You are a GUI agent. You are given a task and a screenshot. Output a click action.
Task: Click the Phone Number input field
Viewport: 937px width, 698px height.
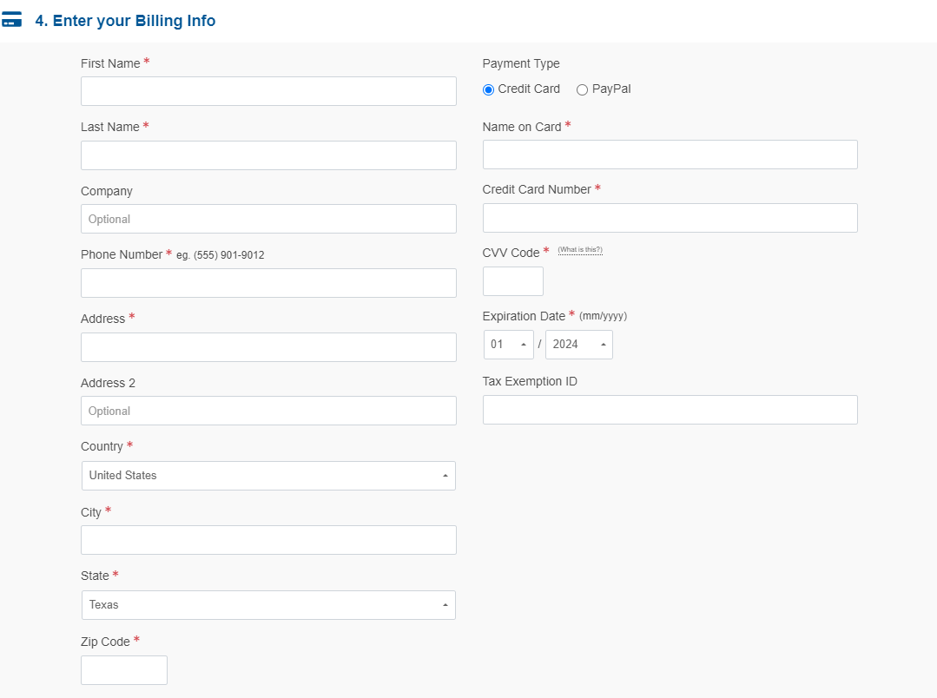pyautogui.click(x=268, y=283)
